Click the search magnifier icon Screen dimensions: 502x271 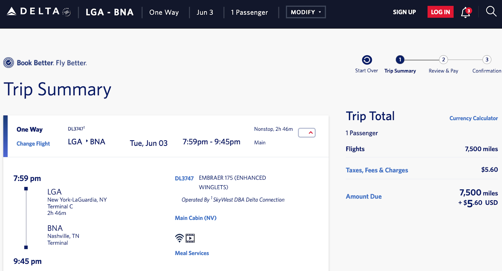(491, 12)
